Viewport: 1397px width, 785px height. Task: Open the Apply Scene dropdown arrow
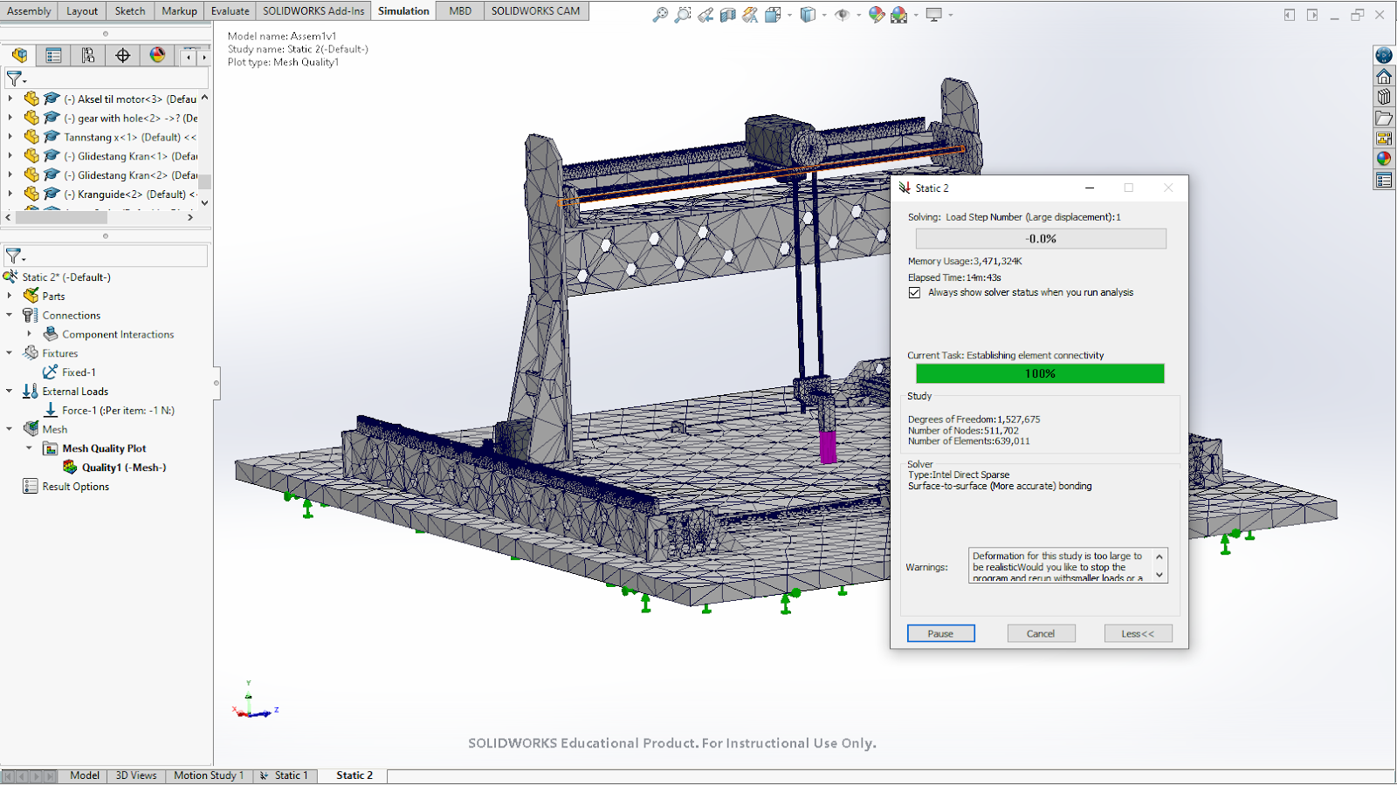pyautogui.click(x=915, y=15)
